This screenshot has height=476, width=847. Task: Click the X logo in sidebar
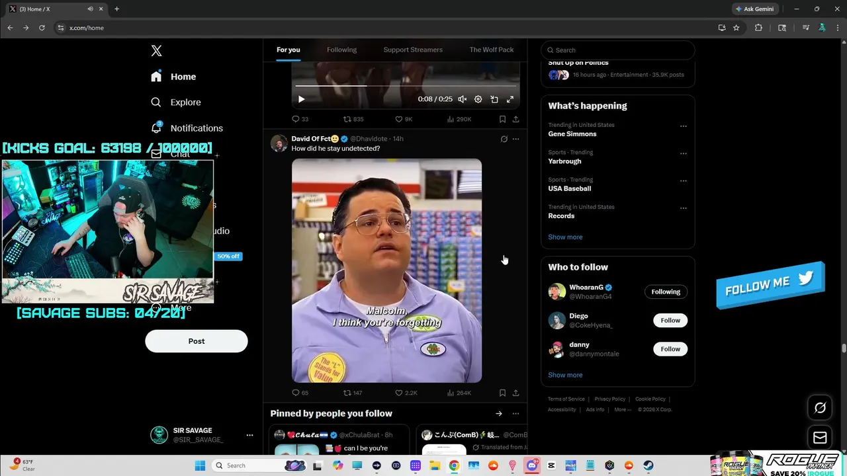coord(156,51)
